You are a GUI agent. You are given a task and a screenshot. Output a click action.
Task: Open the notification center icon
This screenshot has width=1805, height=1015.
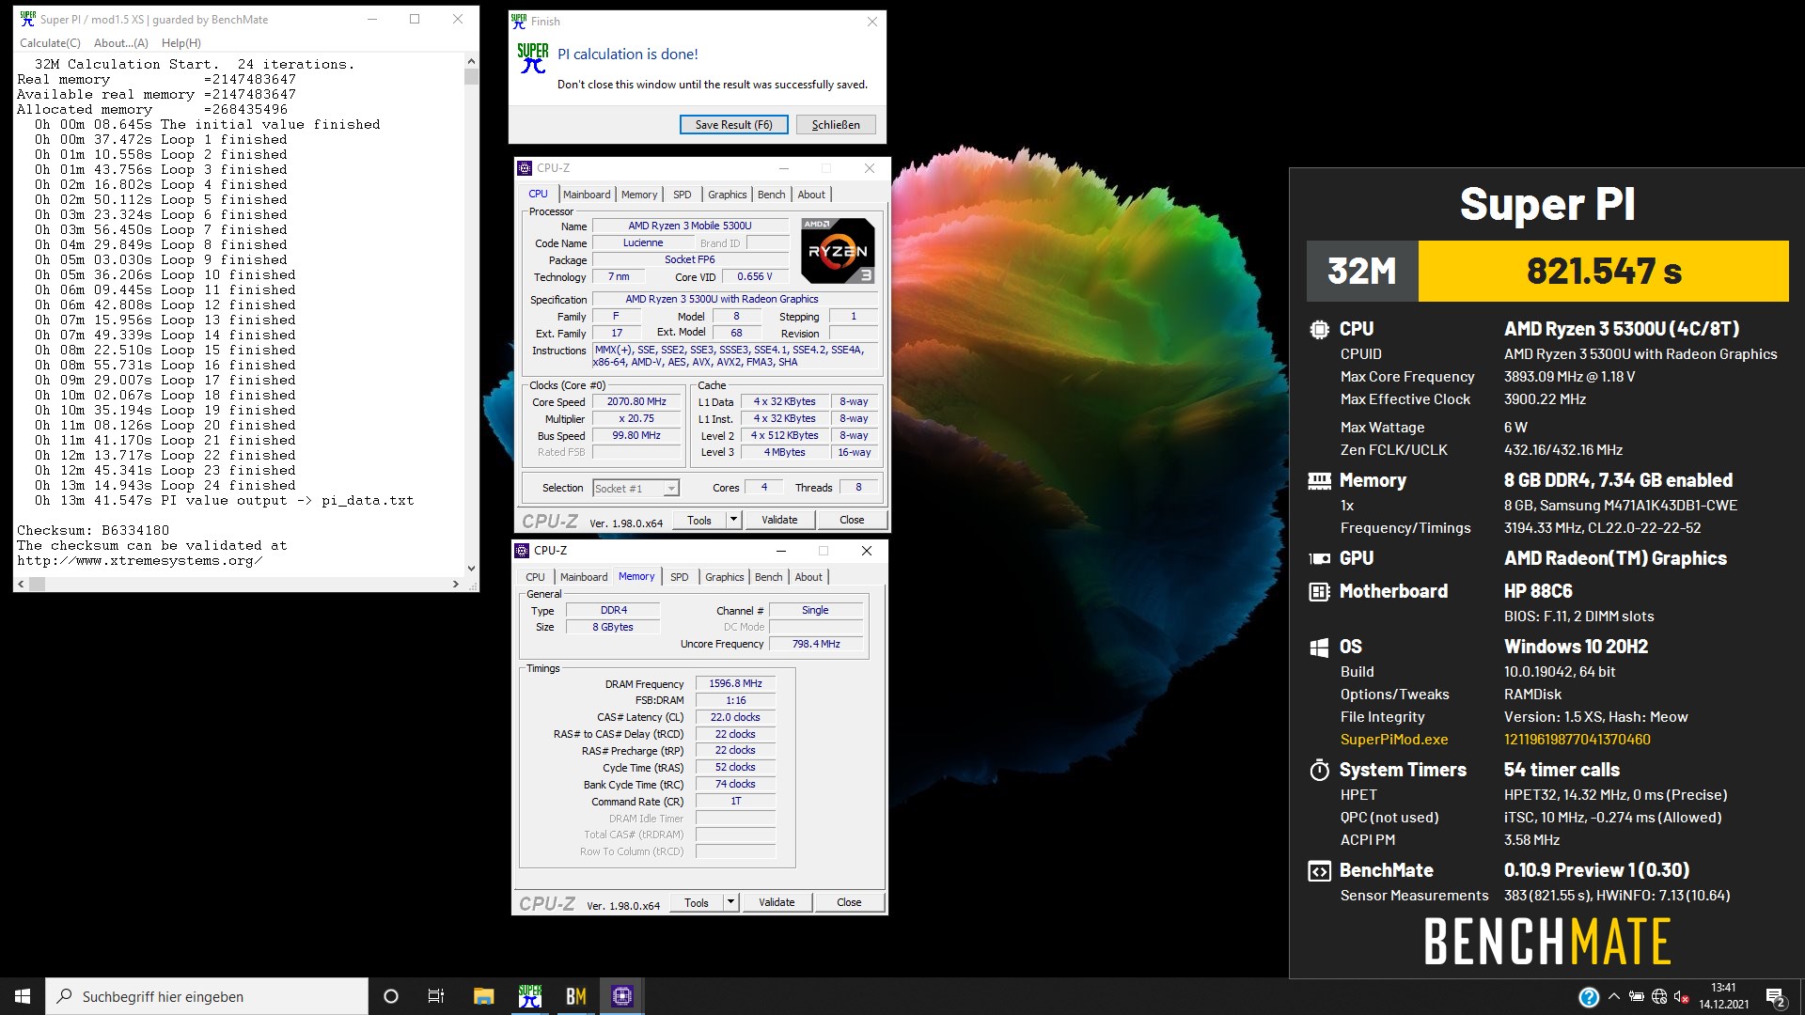1776,997
